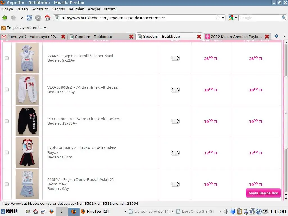Open a new tab with the plus icon

coord(276,36)
